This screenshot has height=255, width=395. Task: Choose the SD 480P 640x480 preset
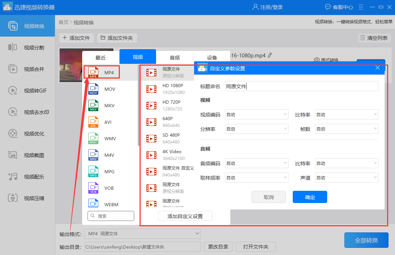(168, 138)
